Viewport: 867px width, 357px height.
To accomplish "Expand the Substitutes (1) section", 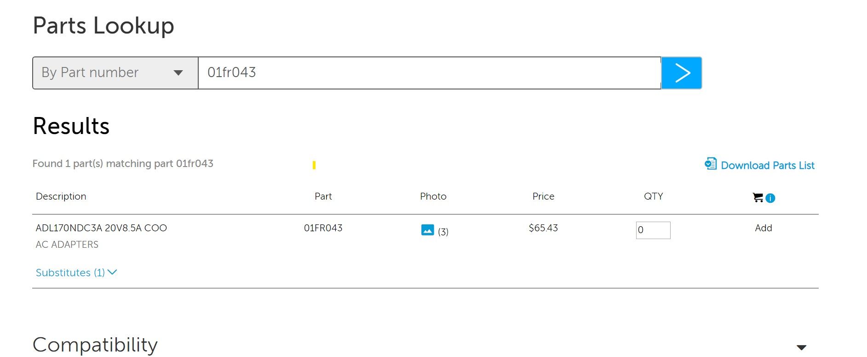I will [x=76, y=273].
